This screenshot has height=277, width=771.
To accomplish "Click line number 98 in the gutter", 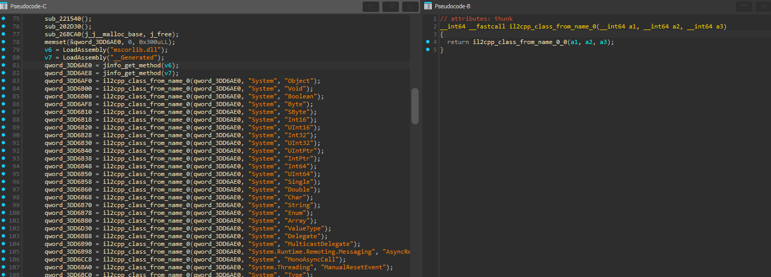I will coord(16,197).
